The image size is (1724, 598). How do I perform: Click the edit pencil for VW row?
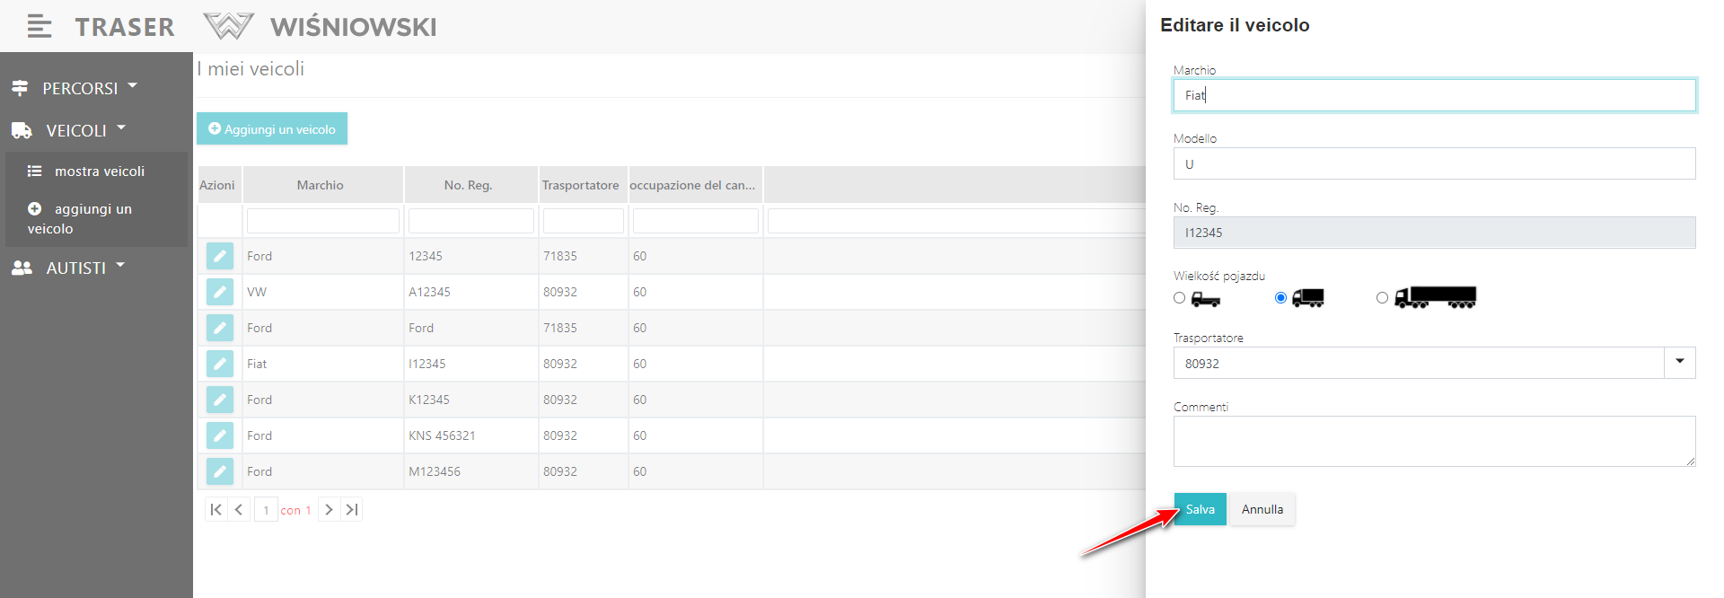220,292
